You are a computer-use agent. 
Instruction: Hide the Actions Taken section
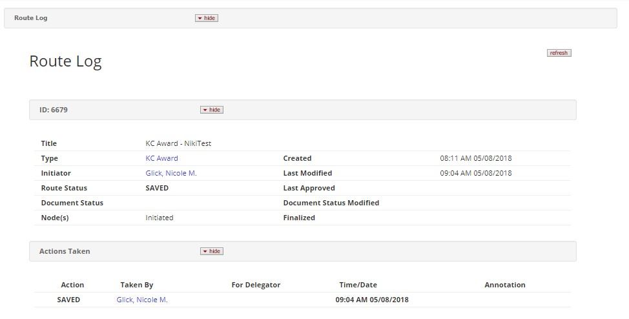click(x=211, y=251)
